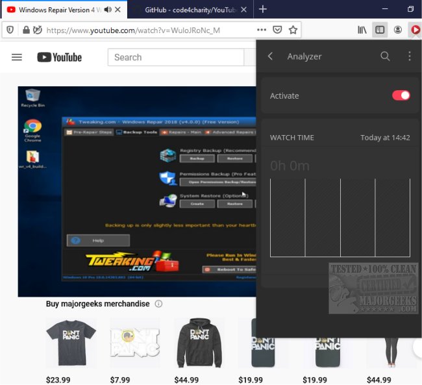Click the Today at 14:42 timestamp
This screenshot has height=385, width=422.
385,138
